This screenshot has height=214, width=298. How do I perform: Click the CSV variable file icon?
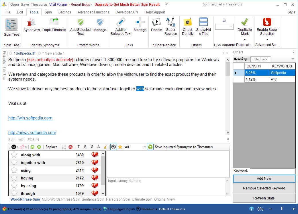(x=224, y=20)
